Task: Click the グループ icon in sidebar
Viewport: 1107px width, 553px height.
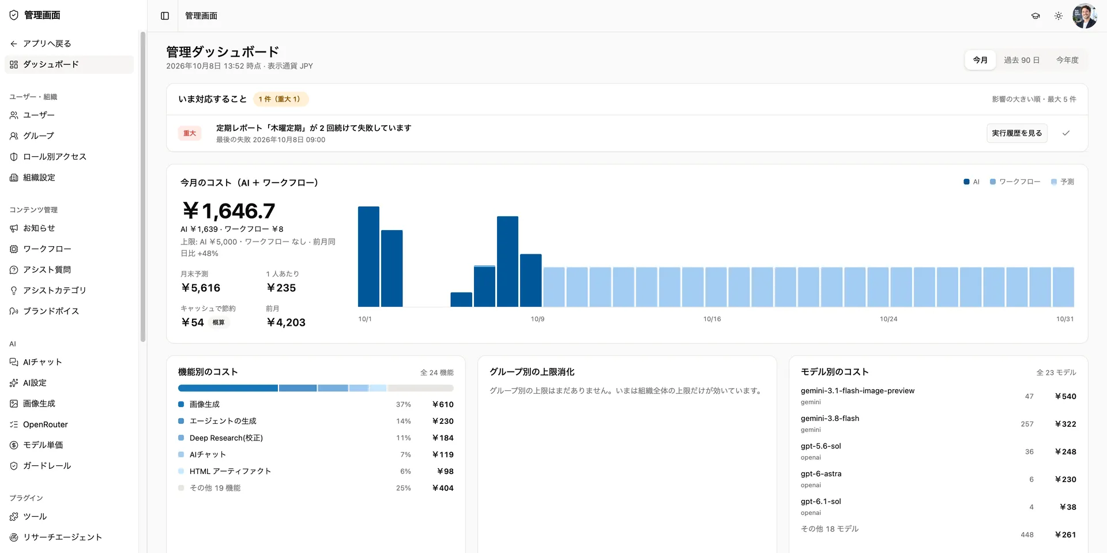Action: 14,136
